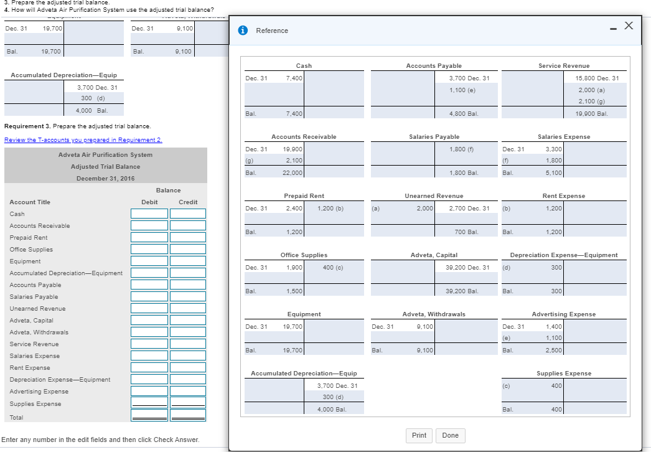
Task: Click Salaries Expense 5,100 balance in Reference
Action: pyautogui.click(x=553, y=173)
